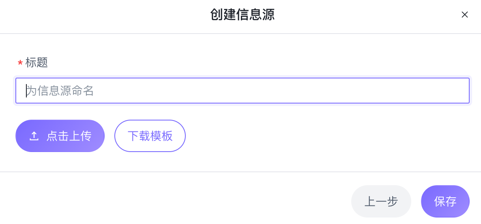Return to the previous step
Viewport: 481px width, 224px height.
(381, 201)
